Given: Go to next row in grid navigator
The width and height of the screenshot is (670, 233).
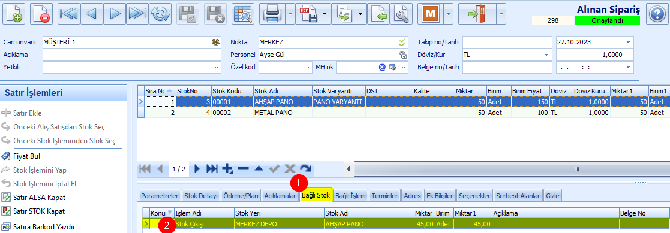Looking at the screenshot, I should (197, 169).
